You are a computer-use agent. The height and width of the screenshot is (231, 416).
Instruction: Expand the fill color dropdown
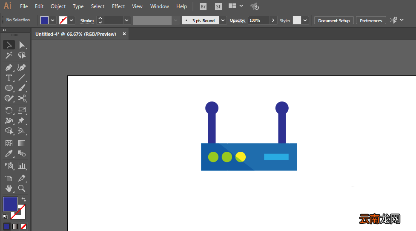52,20
